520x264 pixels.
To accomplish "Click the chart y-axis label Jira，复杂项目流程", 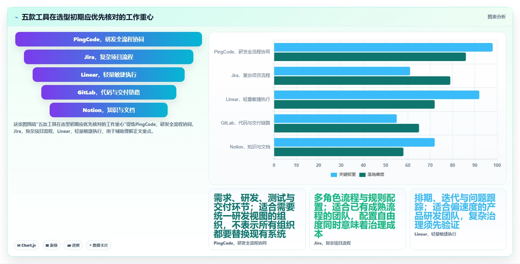I will pos(251,75).
